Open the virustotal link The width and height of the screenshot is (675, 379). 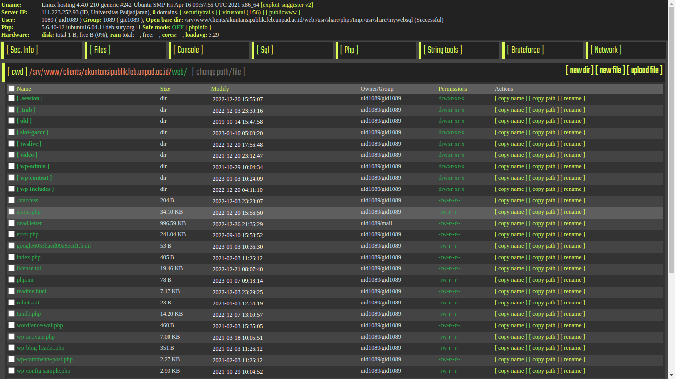tap(241, 12)
